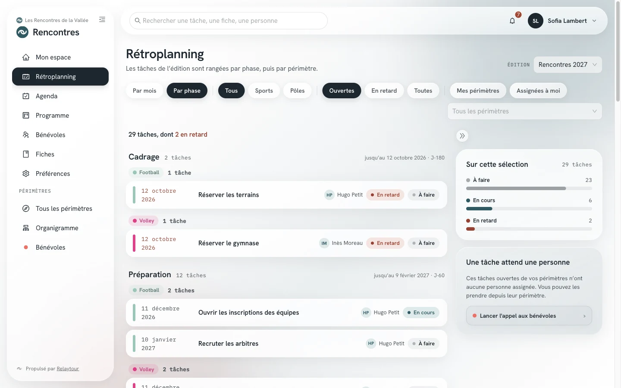Click the Rencontres logo icon
The height and width of the screenshot is (388, 621).
coord(22,32)
